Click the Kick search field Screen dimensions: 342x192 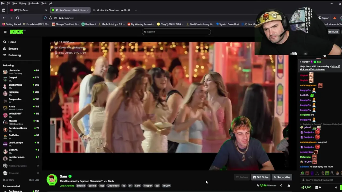176,32
